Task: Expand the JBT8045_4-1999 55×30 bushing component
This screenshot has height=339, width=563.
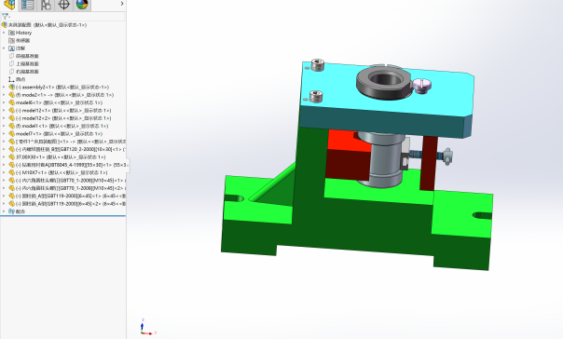Action: pos(4,165)
